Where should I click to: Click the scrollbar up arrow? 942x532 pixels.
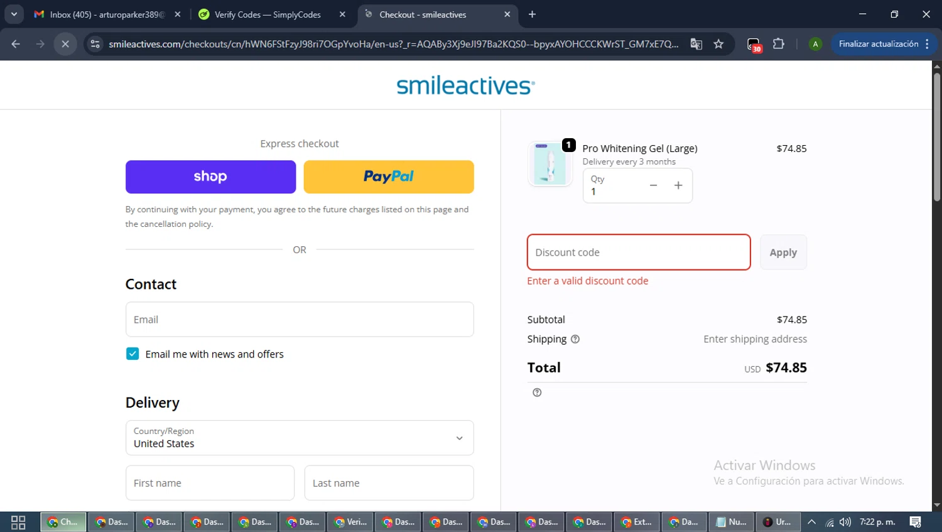[x=937, y=65]
